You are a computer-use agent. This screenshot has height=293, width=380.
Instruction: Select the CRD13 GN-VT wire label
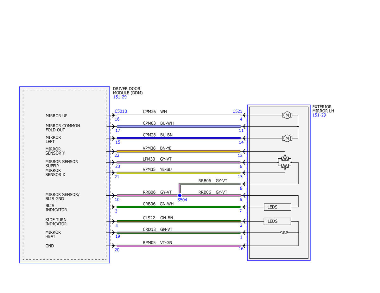pyautogui.click(x=157, y=229)
